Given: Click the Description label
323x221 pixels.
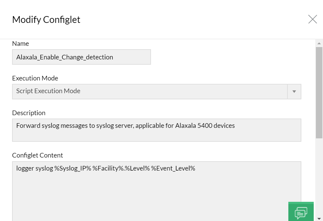Looking at the screenshot, I should [x=29, y=113].
